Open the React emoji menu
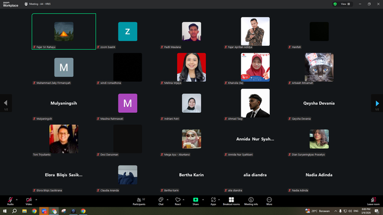The width and height of the screenshot is (383, 215). [x=178, y=201]
